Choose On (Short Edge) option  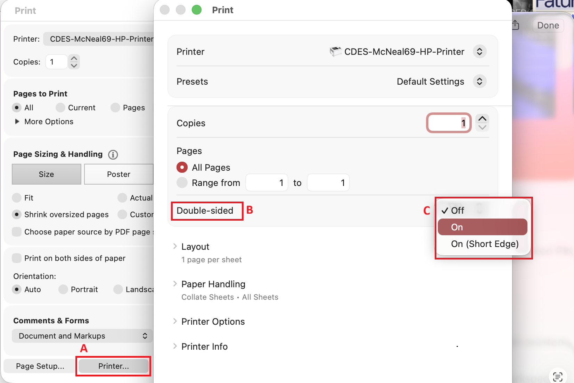pos(483,244)
